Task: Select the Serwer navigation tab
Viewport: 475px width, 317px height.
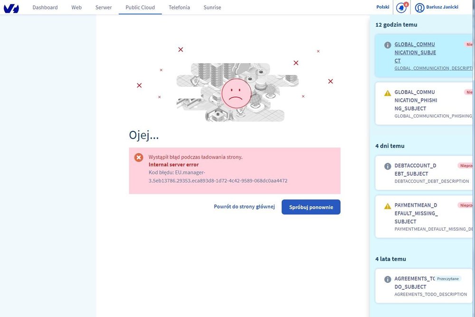Action: (104, 8)
